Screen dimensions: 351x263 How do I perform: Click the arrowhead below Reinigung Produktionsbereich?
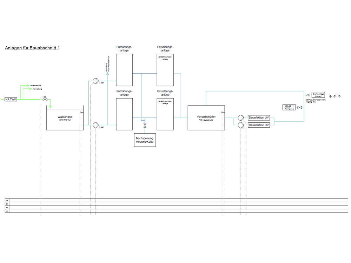pos(107,74)
